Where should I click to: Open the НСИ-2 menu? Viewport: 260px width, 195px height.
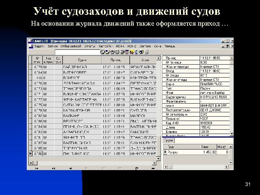click(x=132, y=46)
